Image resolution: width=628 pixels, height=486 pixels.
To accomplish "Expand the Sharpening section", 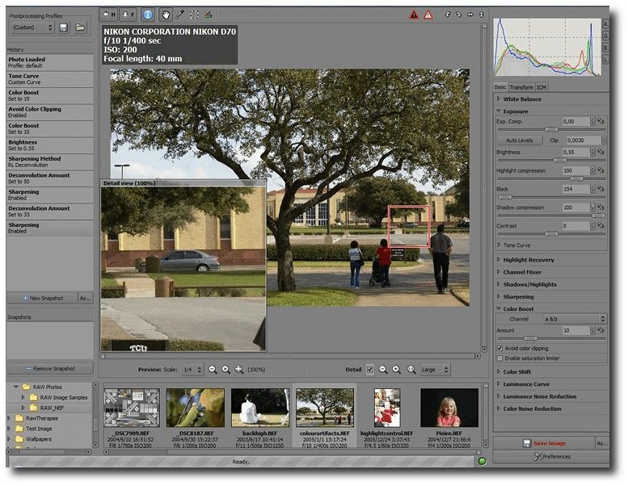I will point(499,296).
